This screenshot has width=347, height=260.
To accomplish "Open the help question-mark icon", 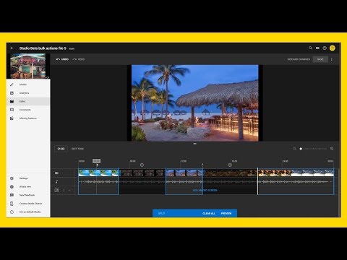I will pyautogui.click(x=325, y=48).
